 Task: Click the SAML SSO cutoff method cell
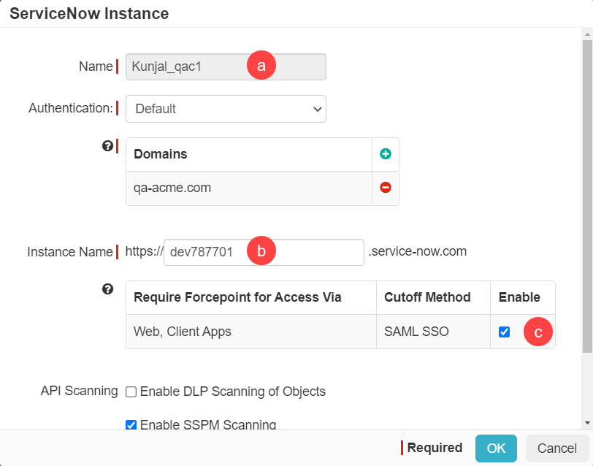point(416,332)
